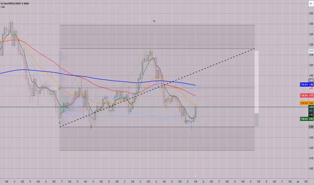
Task: Click date 29 on the time axis
Action: [251, 182]
